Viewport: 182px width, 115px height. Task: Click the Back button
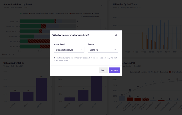point(103,70)
